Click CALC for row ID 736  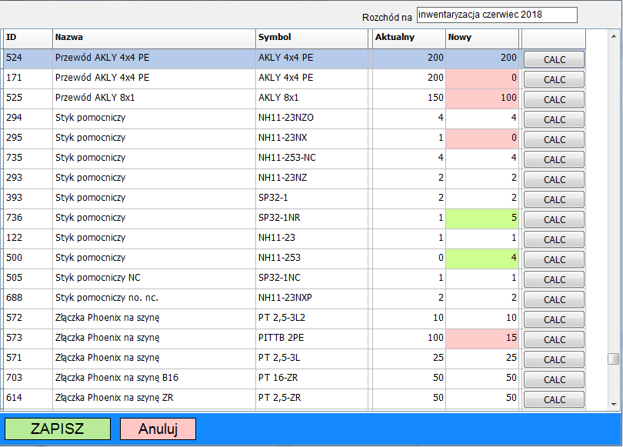pyautogui.click(x=554, y=219)
